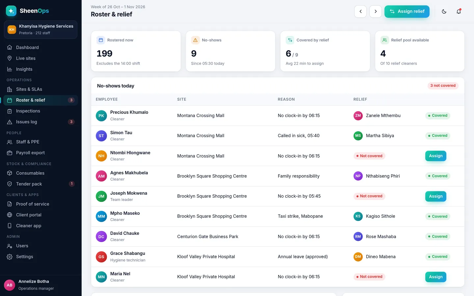Click the Centurion Gate Business Park site

tap(208, 236)
